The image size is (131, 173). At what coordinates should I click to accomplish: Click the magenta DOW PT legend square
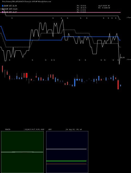pos(3,12)
